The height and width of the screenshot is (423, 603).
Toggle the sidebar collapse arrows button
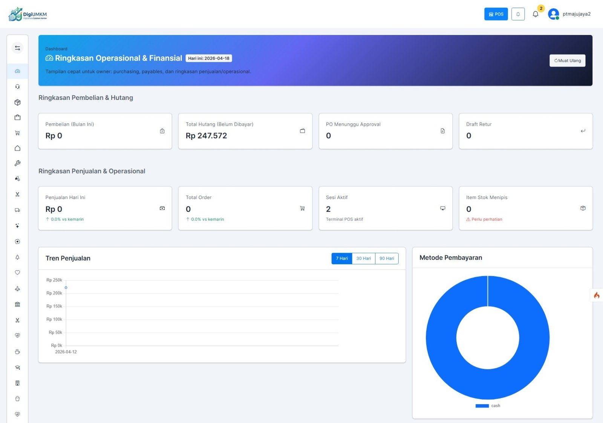17,48
